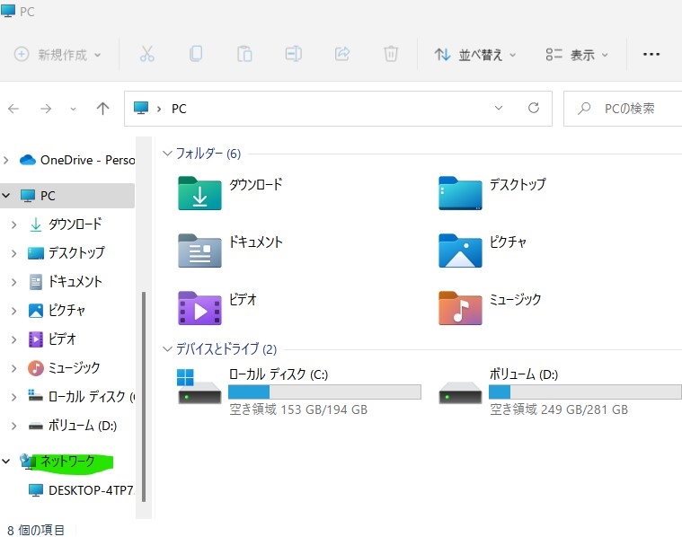Screen dimensions: 682x537
Task: Collapse the フォルダー (6) group
Action: coord(167,154)
